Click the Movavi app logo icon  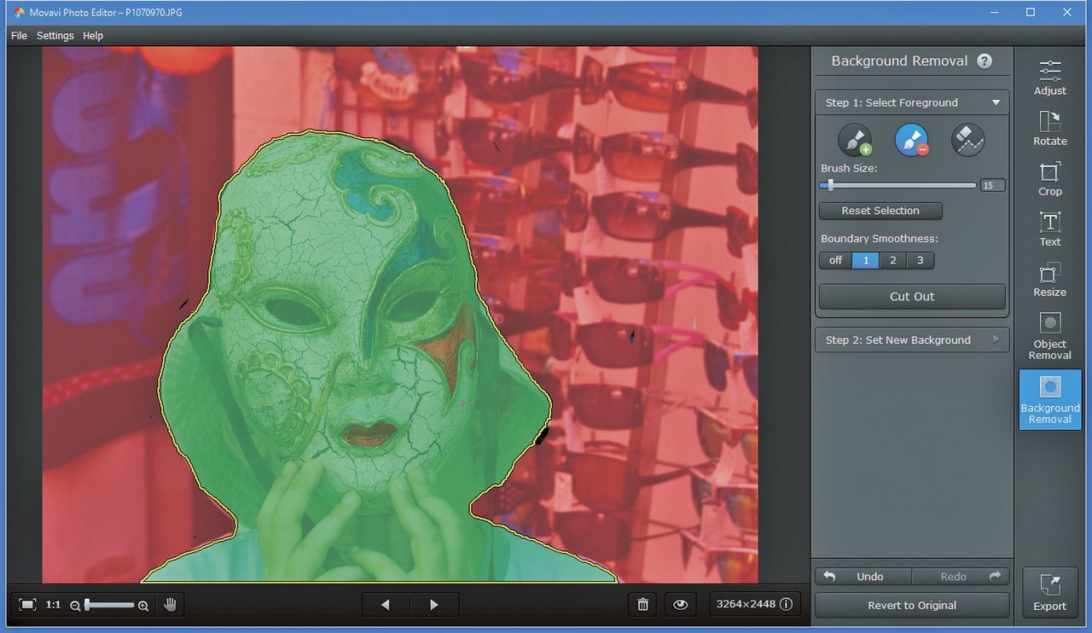(x=20, y=13)
